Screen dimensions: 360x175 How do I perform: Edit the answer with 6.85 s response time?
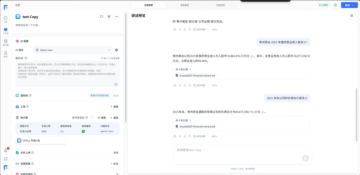185,136
